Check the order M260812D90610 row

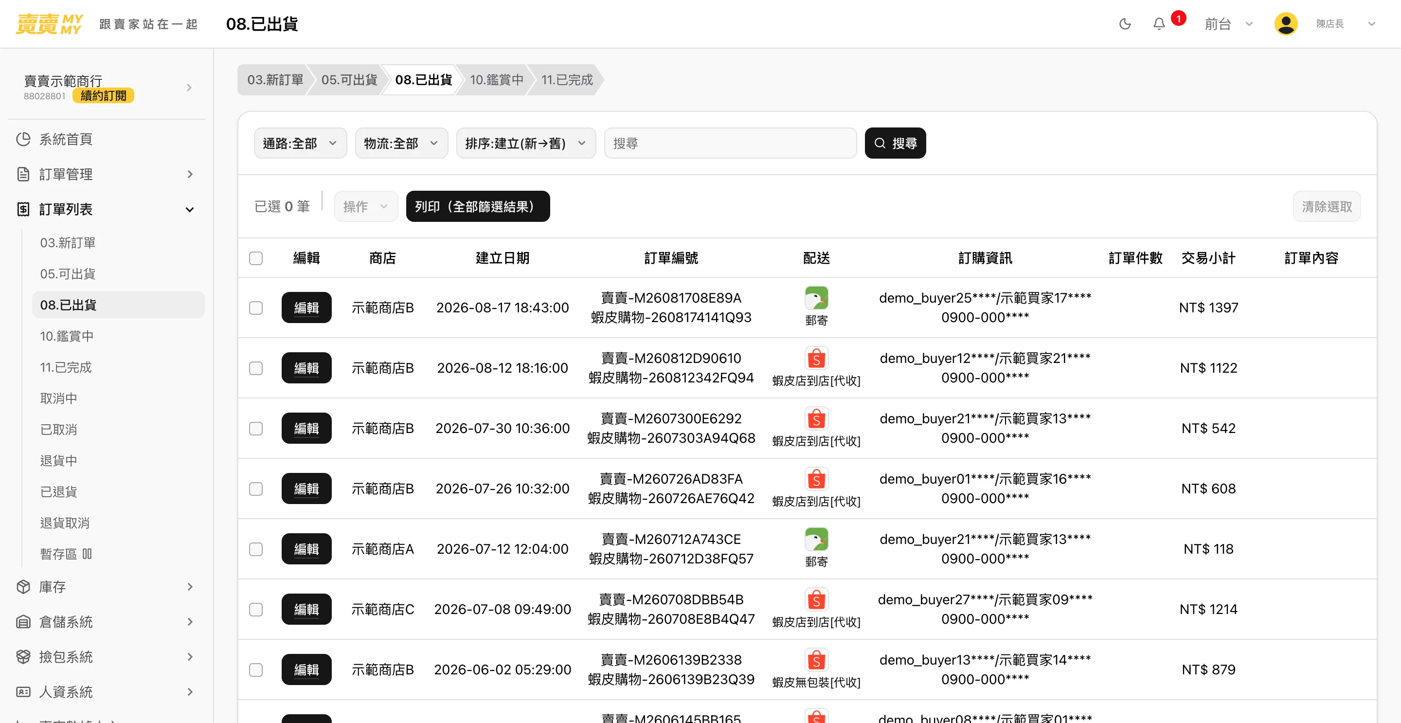(255, 368)
